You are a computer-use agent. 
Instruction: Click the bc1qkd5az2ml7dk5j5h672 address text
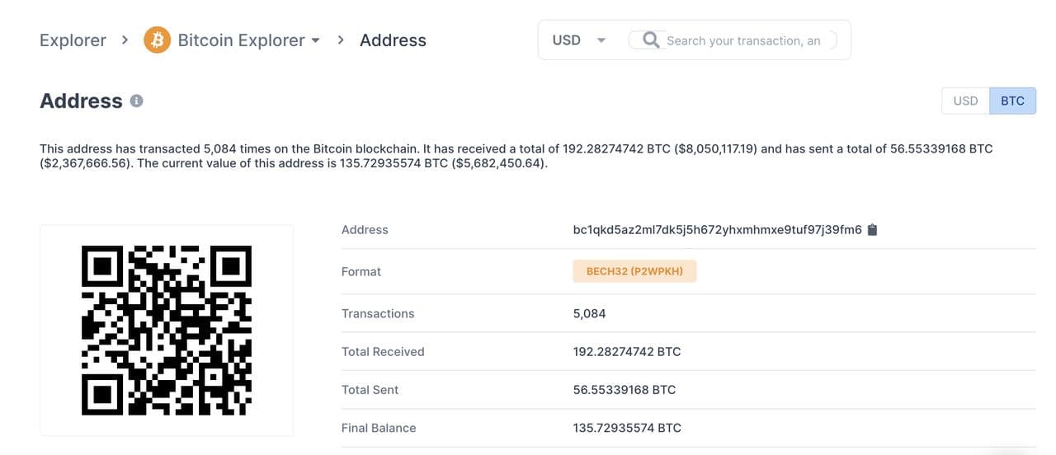(x=717, y=230)
